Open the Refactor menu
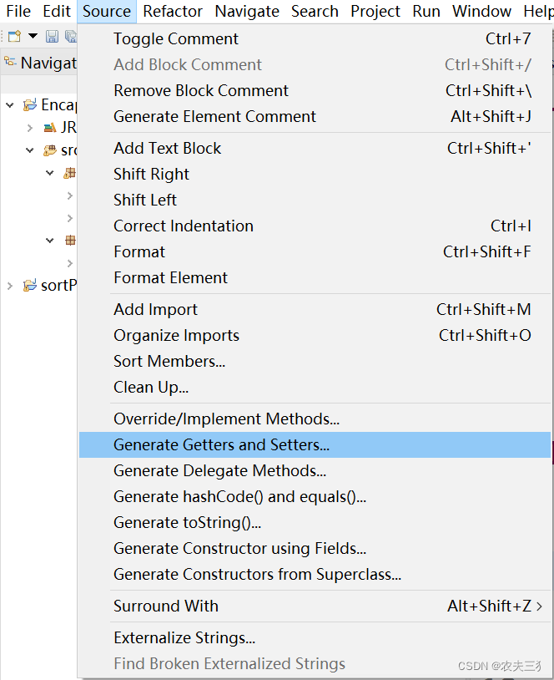Image resolution: width=554 pixels, height=680 pixels. click(173, 12)
